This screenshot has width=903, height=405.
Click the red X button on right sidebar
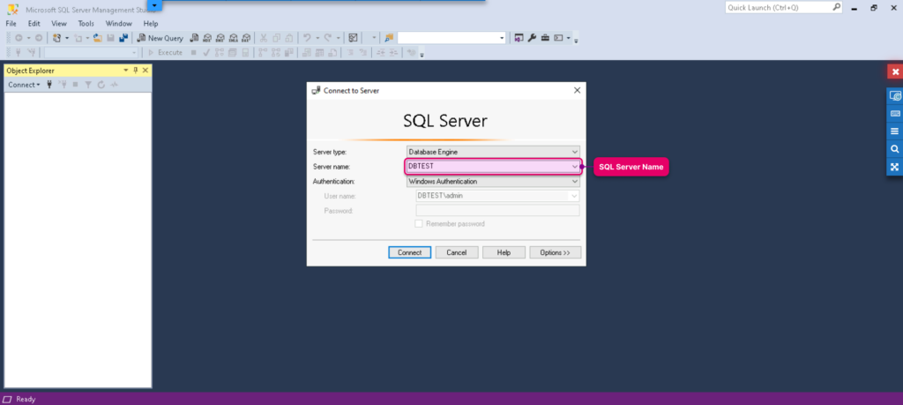point(895,72)
